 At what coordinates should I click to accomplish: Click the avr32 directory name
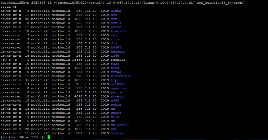point(116,27)
